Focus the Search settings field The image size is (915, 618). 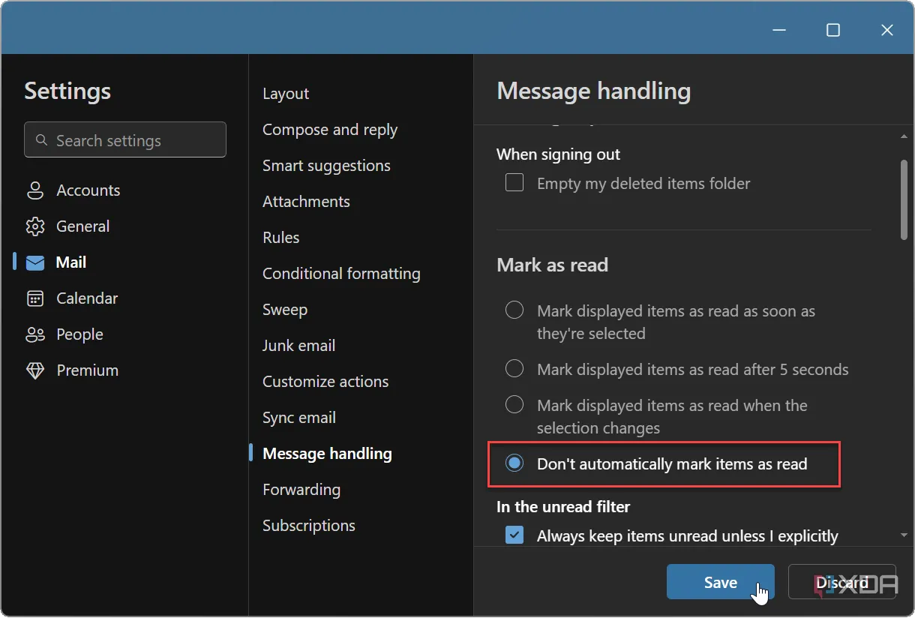point(125,139)
